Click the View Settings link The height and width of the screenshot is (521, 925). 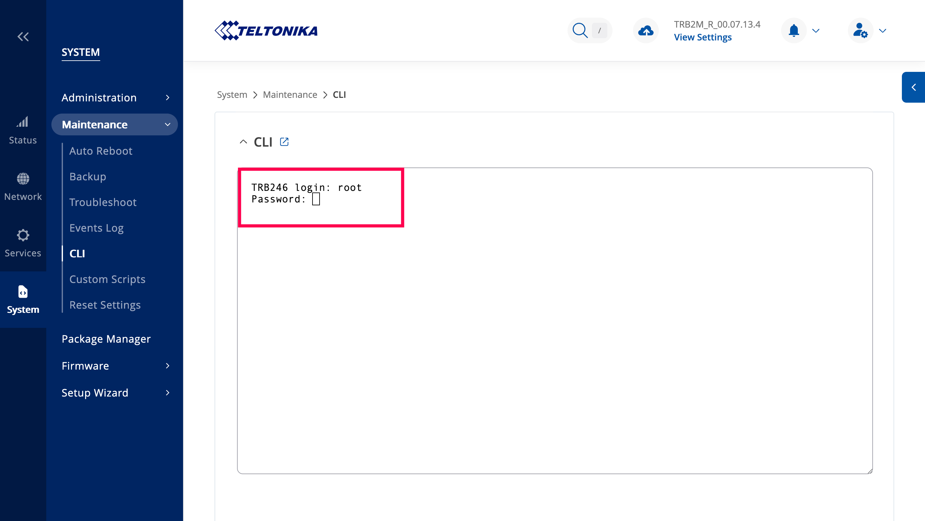point(702,37)
